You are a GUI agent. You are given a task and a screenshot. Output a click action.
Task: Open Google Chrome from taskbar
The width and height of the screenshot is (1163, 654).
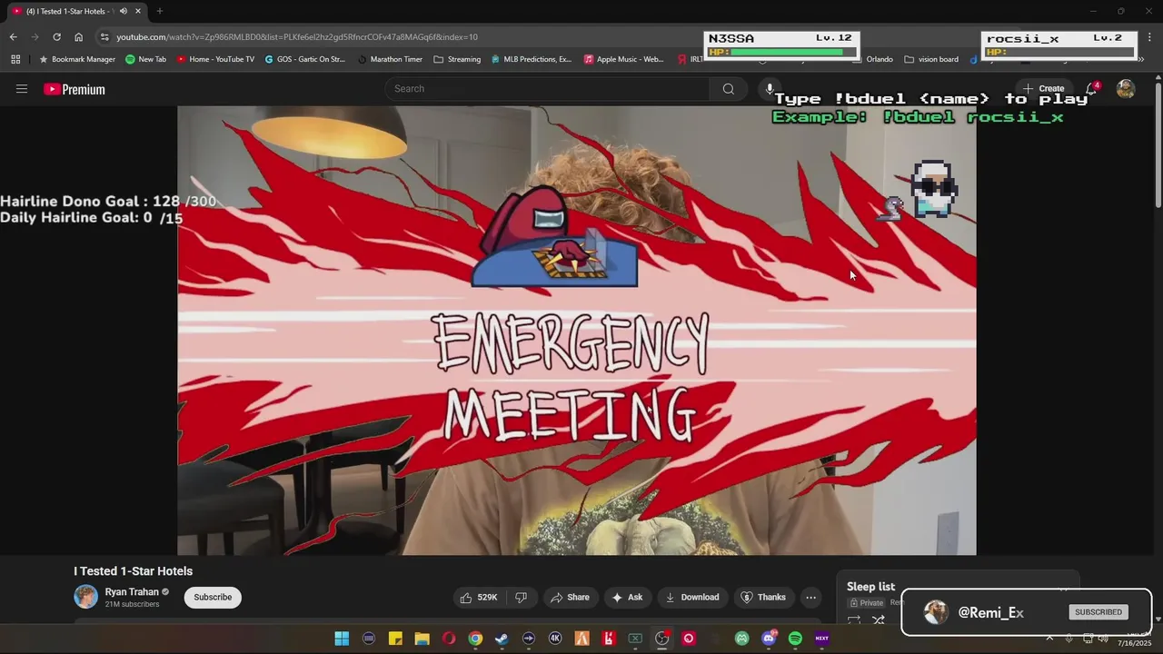(475, 639)
